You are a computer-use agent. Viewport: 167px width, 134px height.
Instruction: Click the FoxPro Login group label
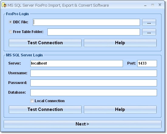pyautogui.click(x=17, y=14)
